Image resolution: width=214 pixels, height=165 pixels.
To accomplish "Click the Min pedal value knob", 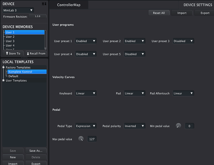I will (x=178, y=126).
